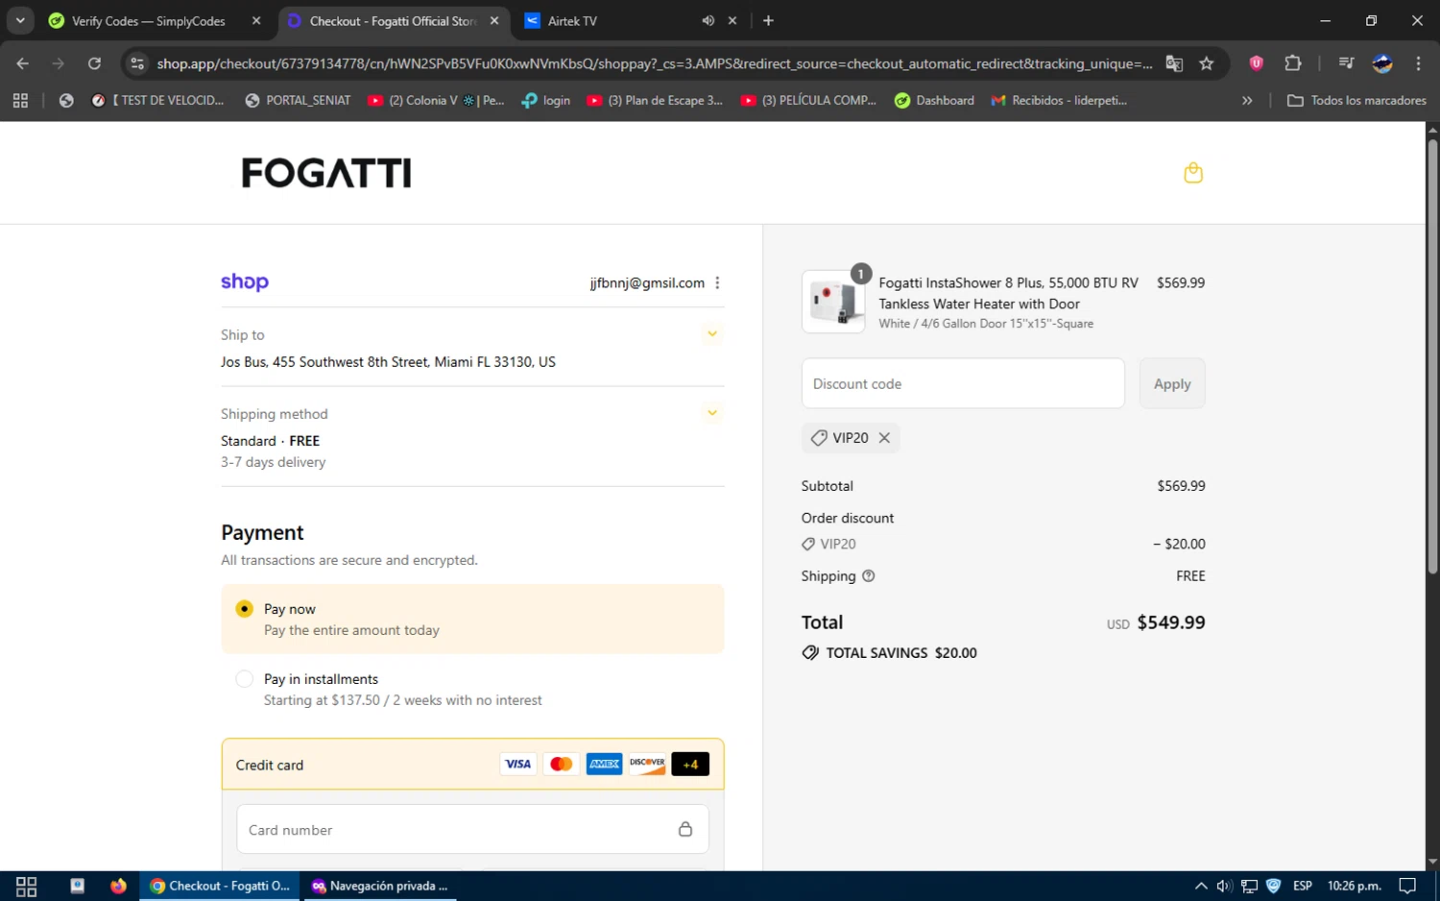The height and width of the screenshot is (901, 1440).
Task: Select the Pay now radio option
Action: [x=245, y=609]
